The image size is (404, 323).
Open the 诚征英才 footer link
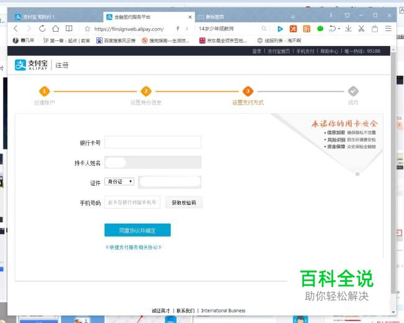coord(161,311)
